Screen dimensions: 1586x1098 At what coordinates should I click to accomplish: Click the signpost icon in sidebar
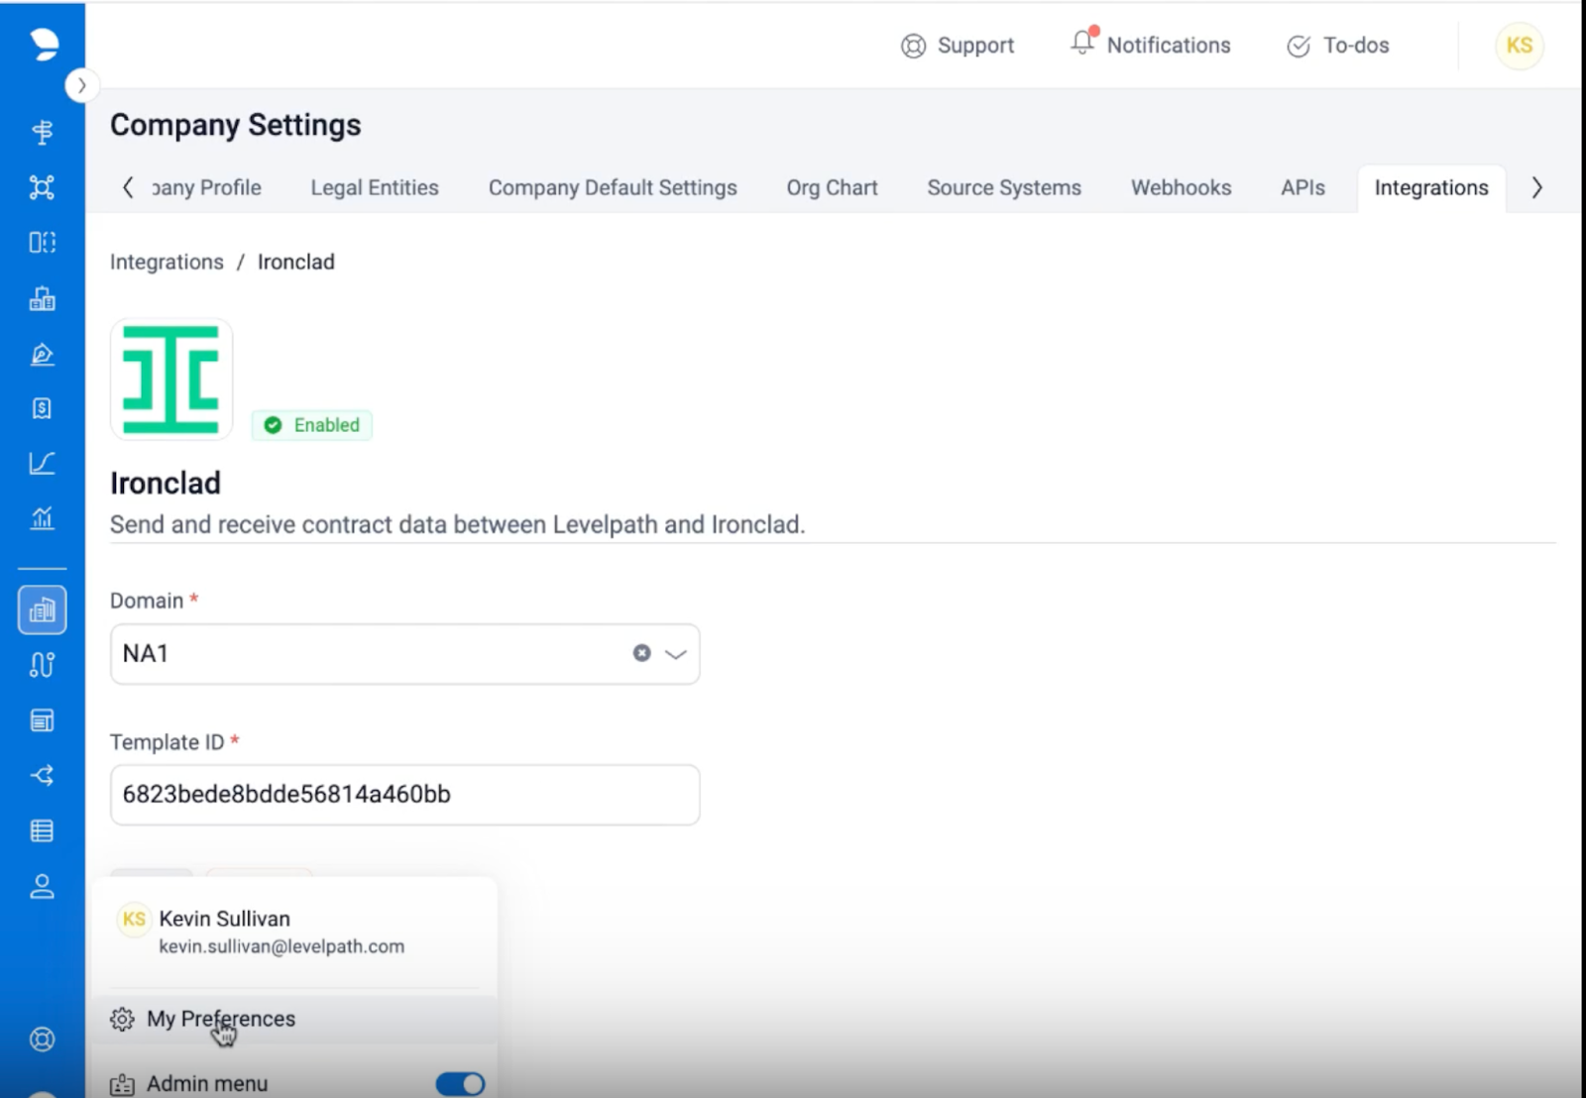click(x=42, y=132)
